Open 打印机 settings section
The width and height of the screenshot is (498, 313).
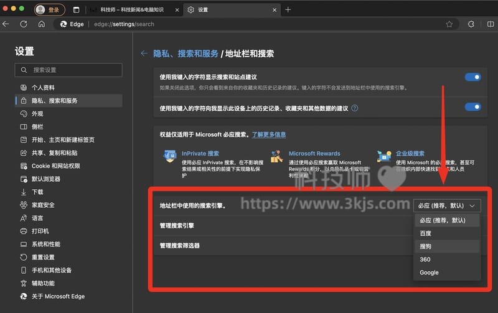pyautogui.click(x=68, y=231)
